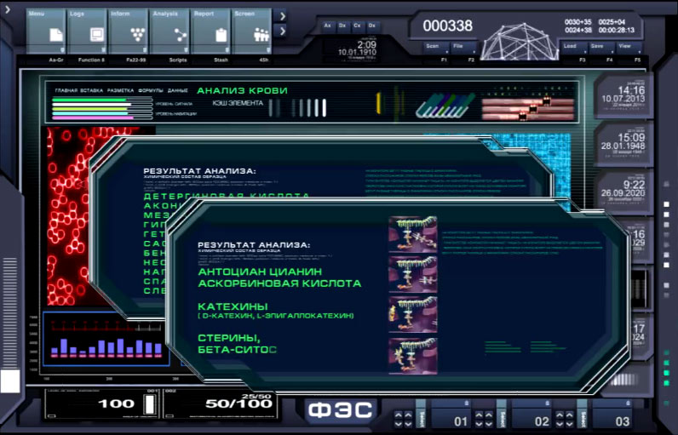Screen dimensions: 678x435
Task: Click the ФЭС logo badge
Action: [x=340, y=410]
